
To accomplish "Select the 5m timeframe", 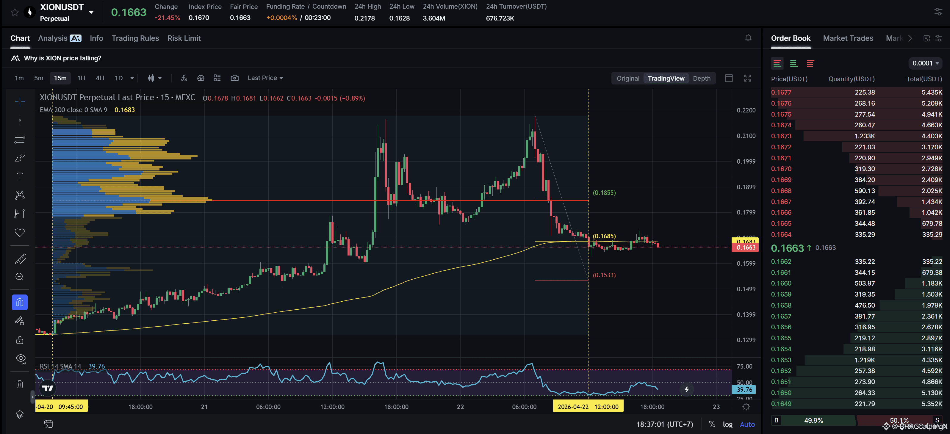I will point(39,78).
